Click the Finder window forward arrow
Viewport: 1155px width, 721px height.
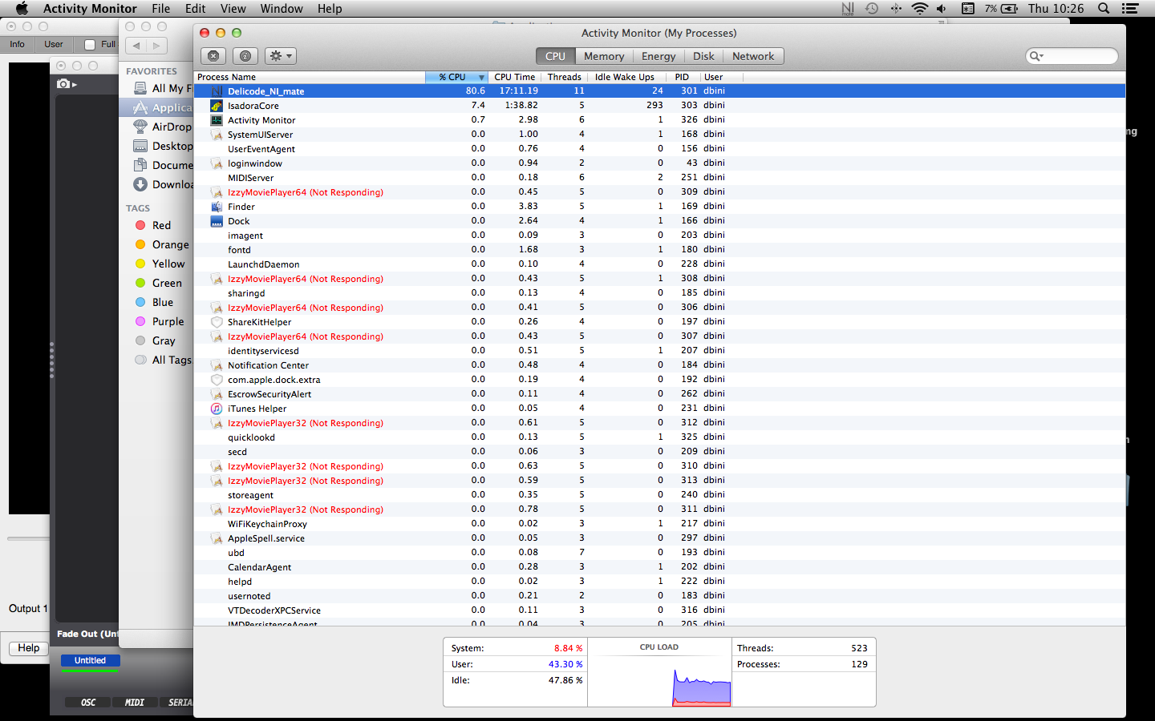[157, 46]
